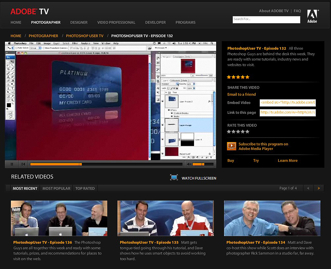This screenshot has width=331, height=269.
Task: Click PhotoshopUser TV - Episode 136 title
Action: tap(43, 242)
